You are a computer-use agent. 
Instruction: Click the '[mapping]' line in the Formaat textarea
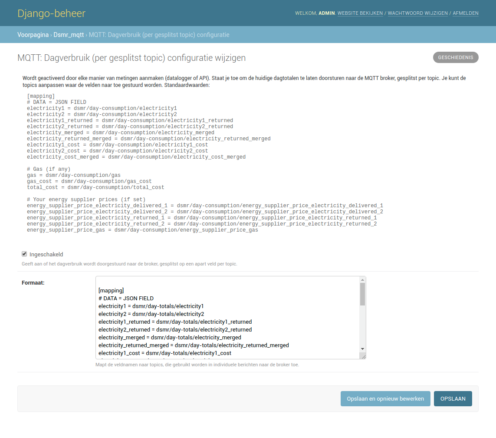click(111, 290)
